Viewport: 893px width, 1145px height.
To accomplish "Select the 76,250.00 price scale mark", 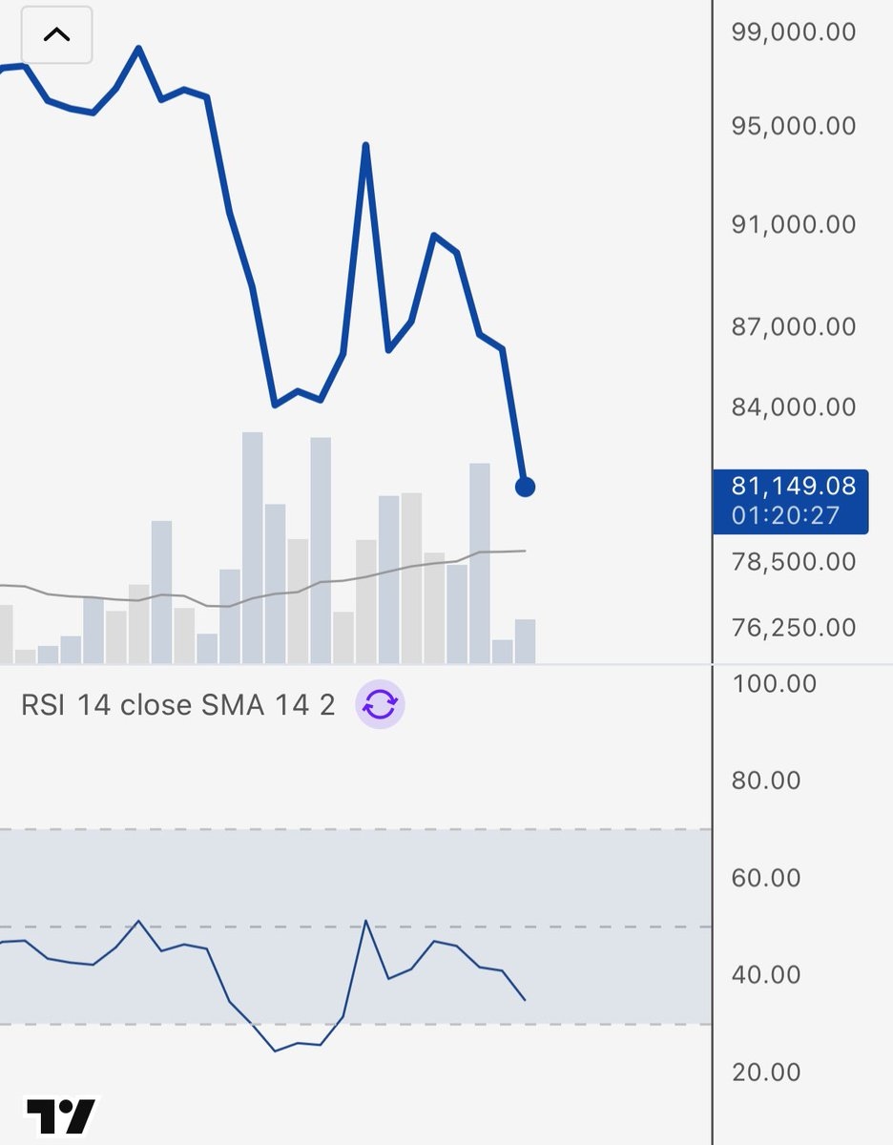I will [x=793, y=628].
